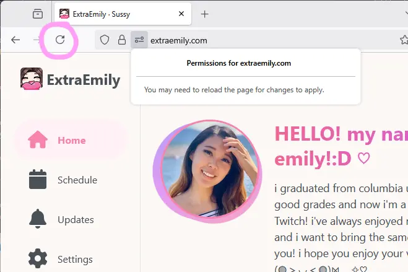This screenshot has width=408, height=272.
Task: Click the ExtraEmily avatar logo in the sidebar
Action: [x=32, y=79]
